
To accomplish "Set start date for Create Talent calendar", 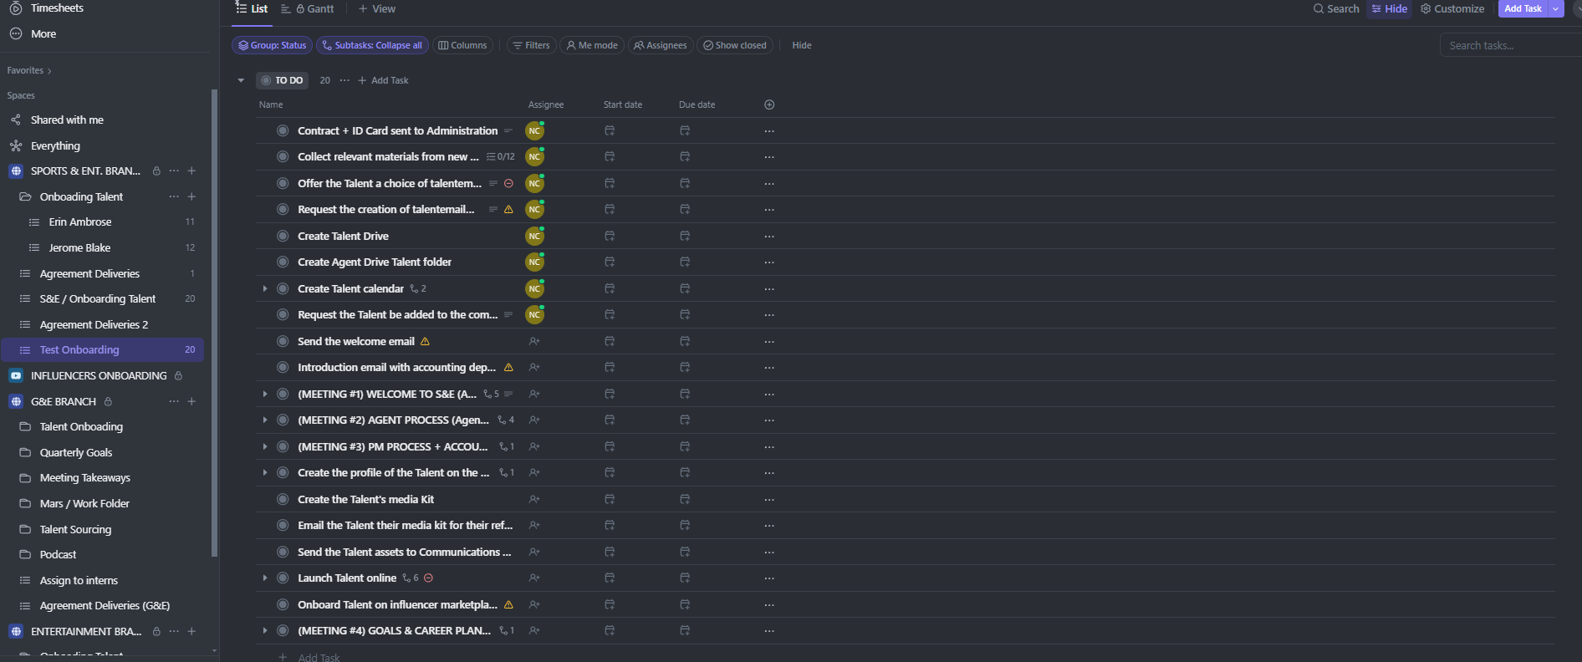I will [x=610, y=288].
